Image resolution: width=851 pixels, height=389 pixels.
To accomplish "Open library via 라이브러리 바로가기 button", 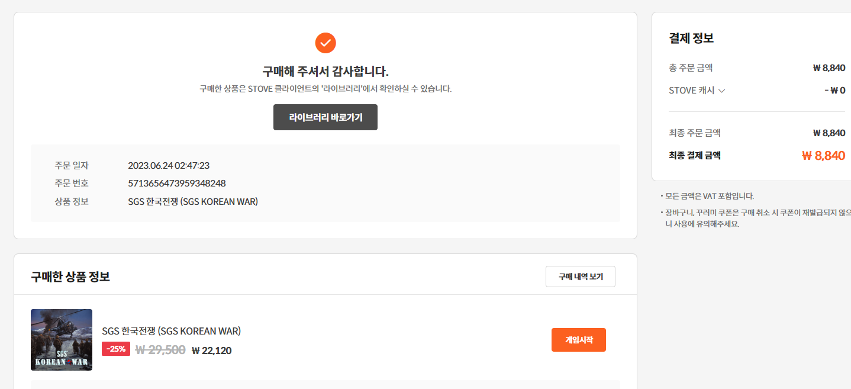I will click(325, 117).
